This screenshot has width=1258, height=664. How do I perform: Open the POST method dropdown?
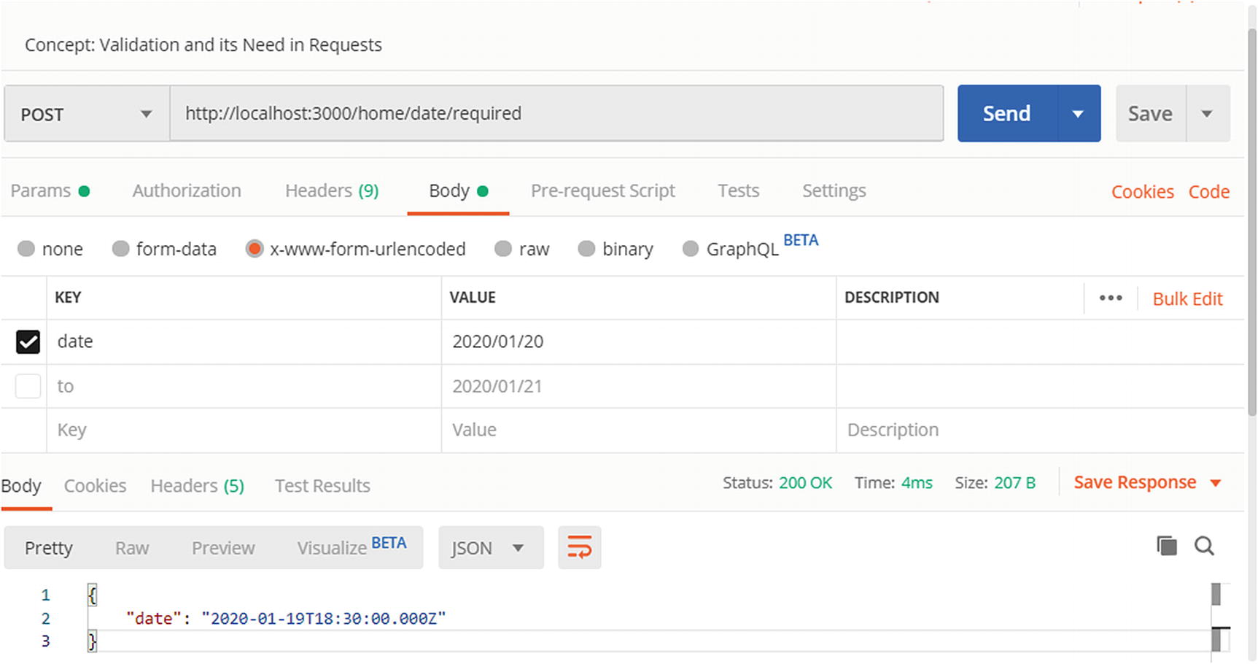(86, 114)
